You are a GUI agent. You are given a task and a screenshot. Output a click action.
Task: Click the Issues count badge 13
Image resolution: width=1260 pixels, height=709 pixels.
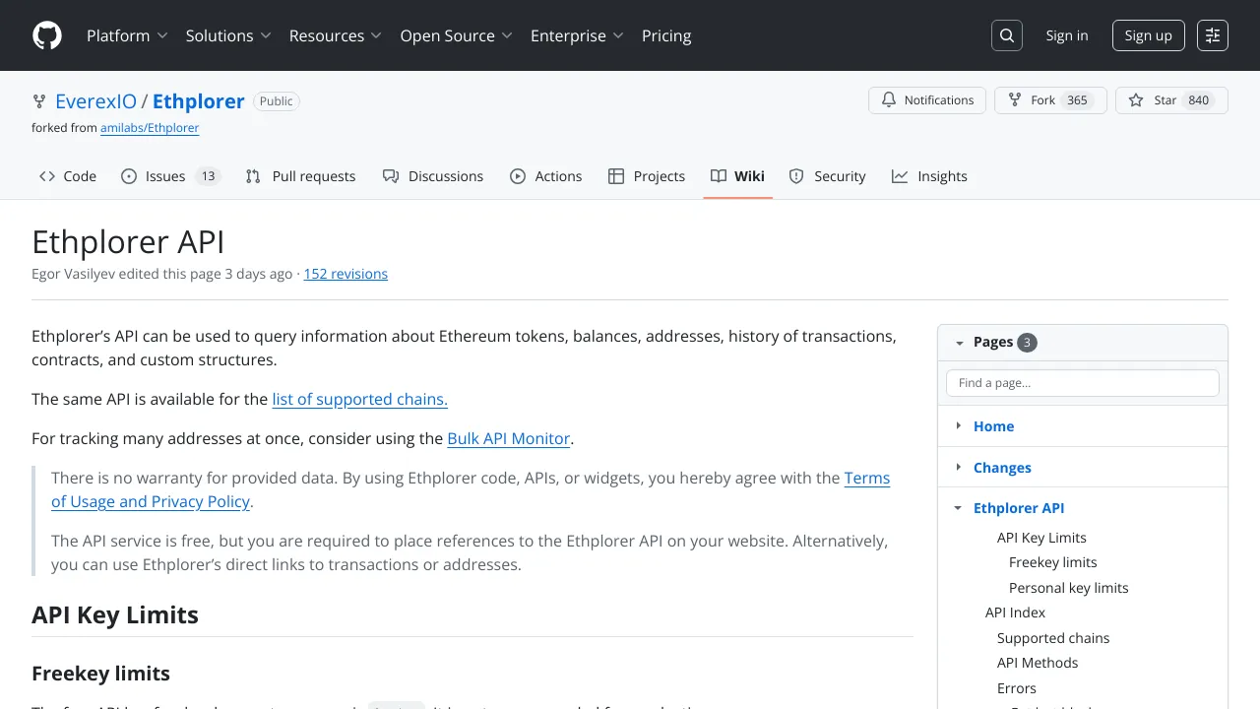208,176
